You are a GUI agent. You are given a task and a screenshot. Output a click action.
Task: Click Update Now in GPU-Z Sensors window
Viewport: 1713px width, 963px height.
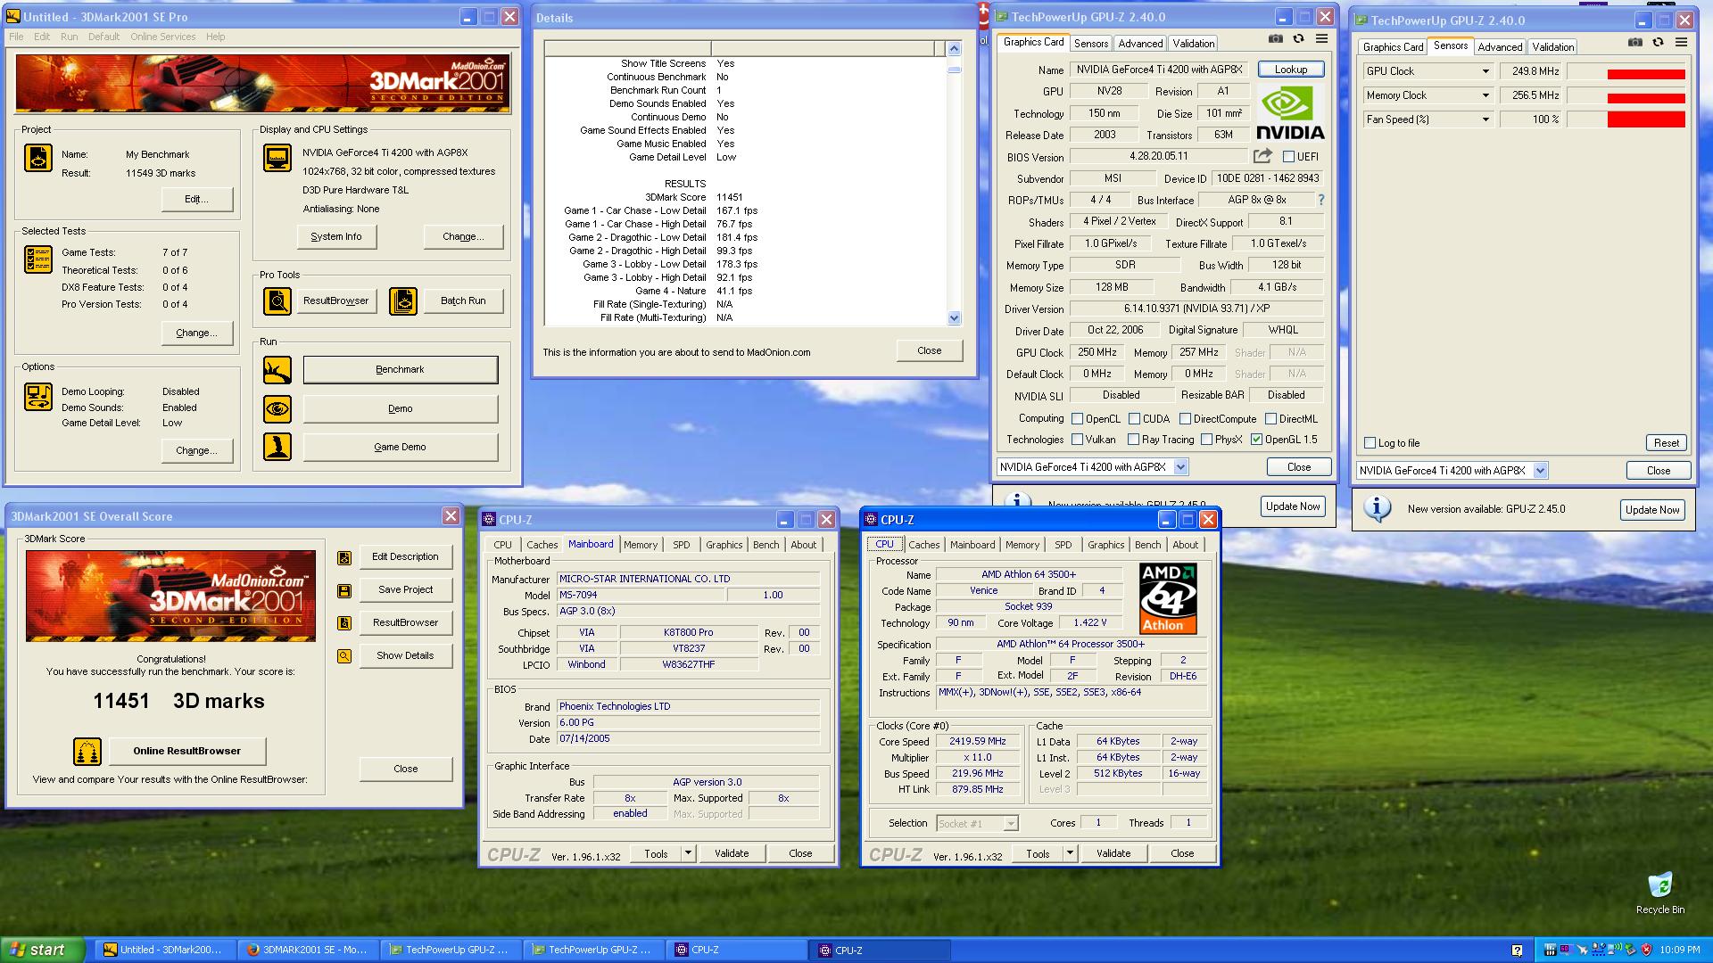[1652, 510]
